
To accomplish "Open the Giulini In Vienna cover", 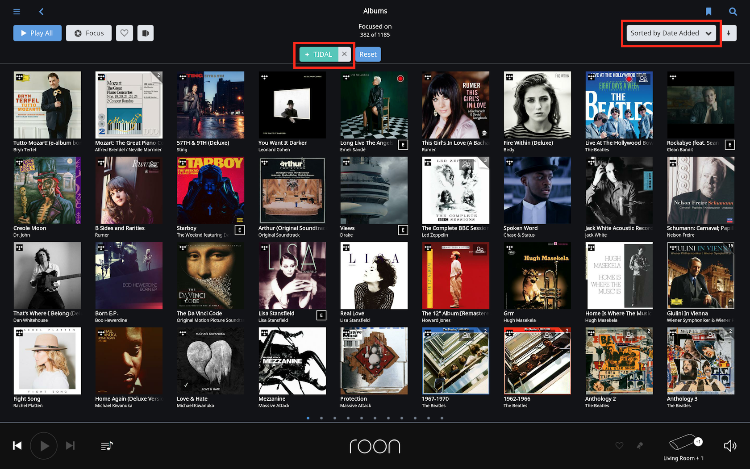I will [x=701, y=276].
